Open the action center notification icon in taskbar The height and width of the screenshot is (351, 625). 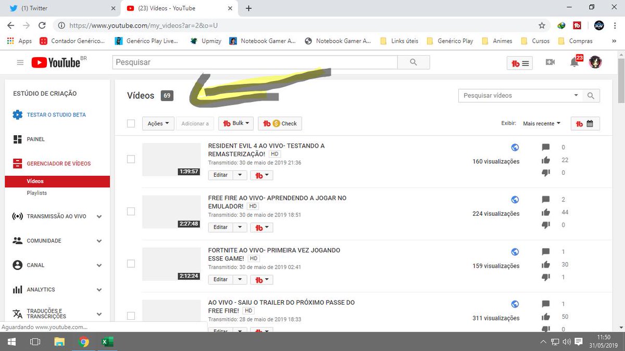tap(579, 342)
